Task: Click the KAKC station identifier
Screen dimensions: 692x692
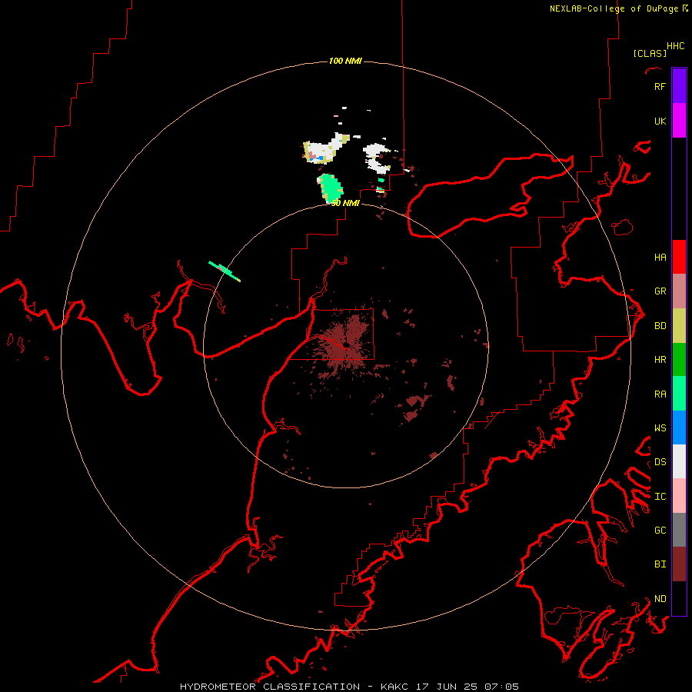Action: (x=394, y=687)
